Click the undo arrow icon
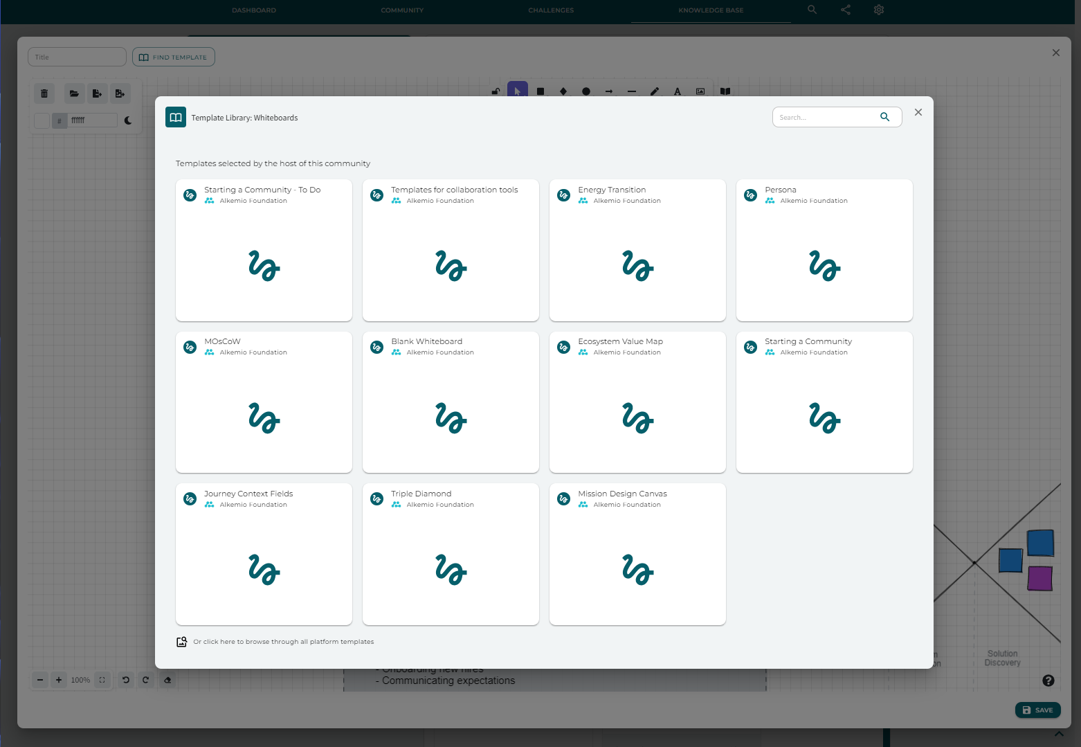 click(126, 680)
